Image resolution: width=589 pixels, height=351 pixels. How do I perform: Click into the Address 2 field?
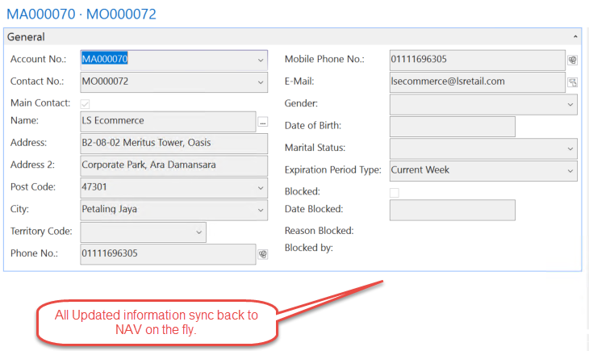coord(173,165)
